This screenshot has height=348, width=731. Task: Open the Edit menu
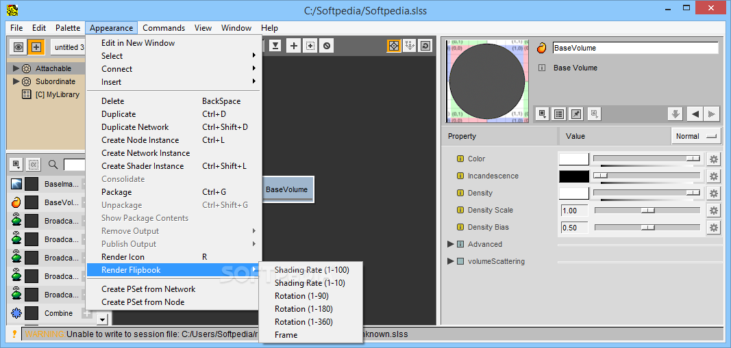pyautogui.click(x=39, y=28)
